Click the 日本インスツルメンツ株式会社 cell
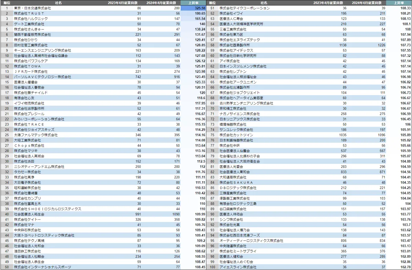 [x=243, y=66]
